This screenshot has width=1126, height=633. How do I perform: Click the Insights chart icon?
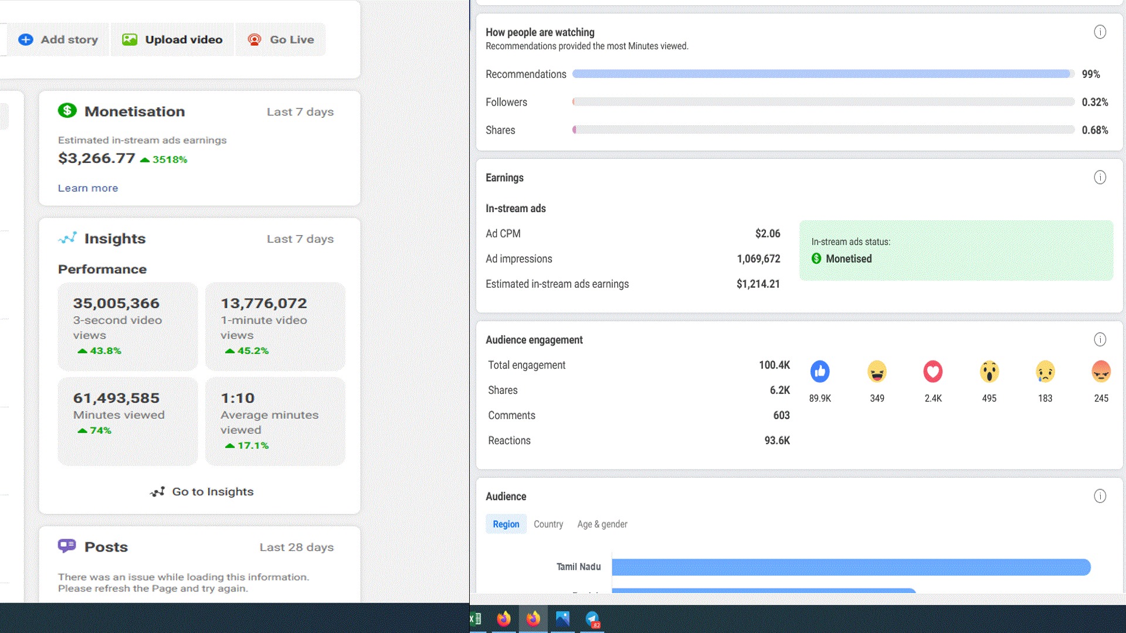pos(67,238)
